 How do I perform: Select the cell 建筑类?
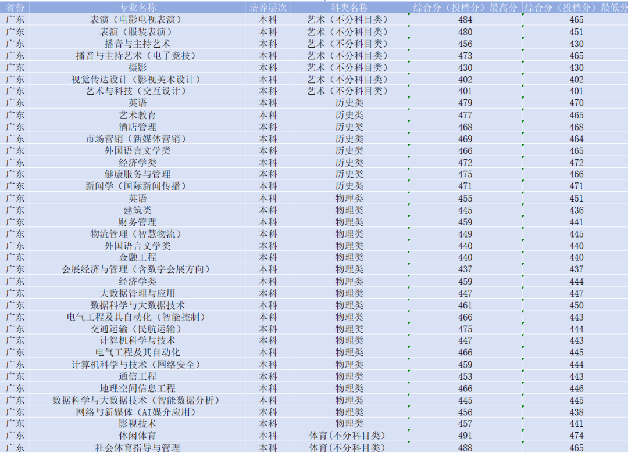[x=137, y=210]
